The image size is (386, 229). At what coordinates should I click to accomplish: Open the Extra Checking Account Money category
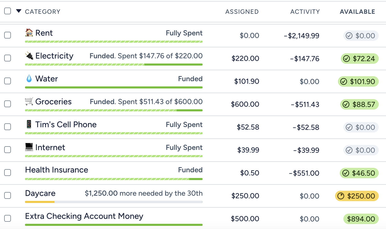84,216
